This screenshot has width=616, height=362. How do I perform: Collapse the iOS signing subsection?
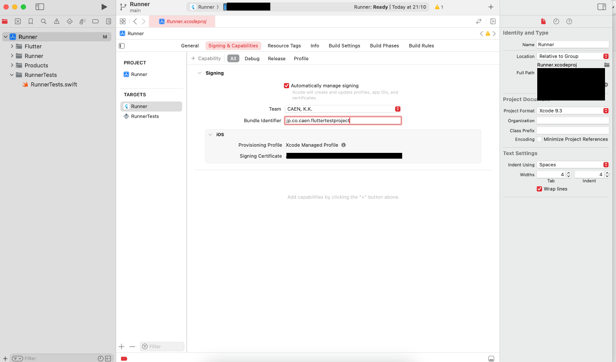point(210,134)
